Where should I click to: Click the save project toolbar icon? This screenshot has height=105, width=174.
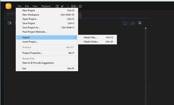point(57,6)
